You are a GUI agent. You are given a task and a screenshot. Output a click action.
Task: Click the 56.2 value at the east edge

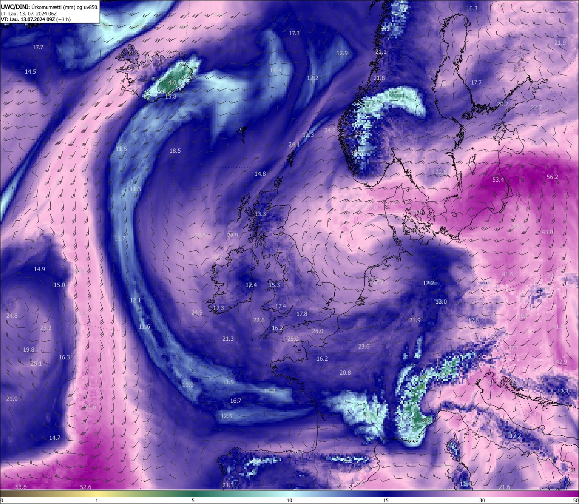point(552,177)
